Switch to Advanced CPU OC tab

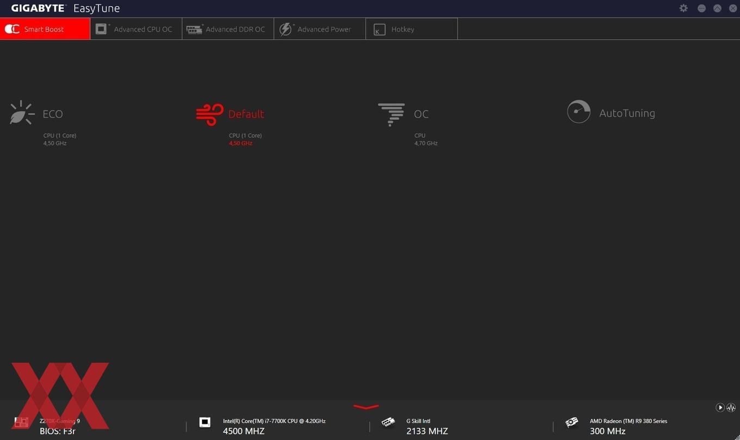(136, 29)
